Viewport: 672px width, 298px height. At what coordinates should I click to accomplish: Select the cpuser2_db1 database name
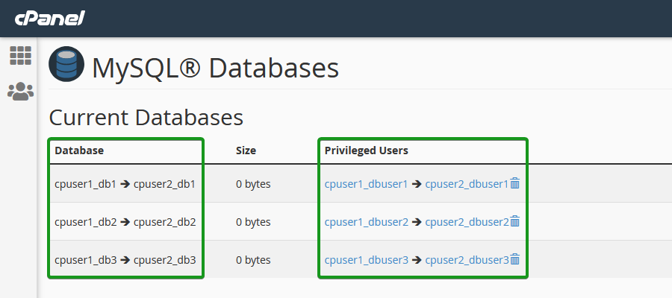pos(164,184)
